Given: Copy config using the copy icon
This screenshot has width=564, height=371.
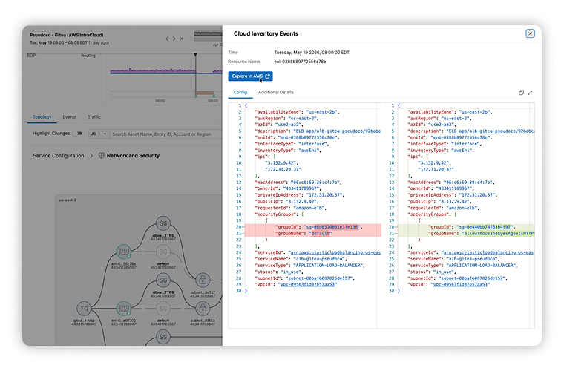Looking at the screenshot, I should point(521,93).
